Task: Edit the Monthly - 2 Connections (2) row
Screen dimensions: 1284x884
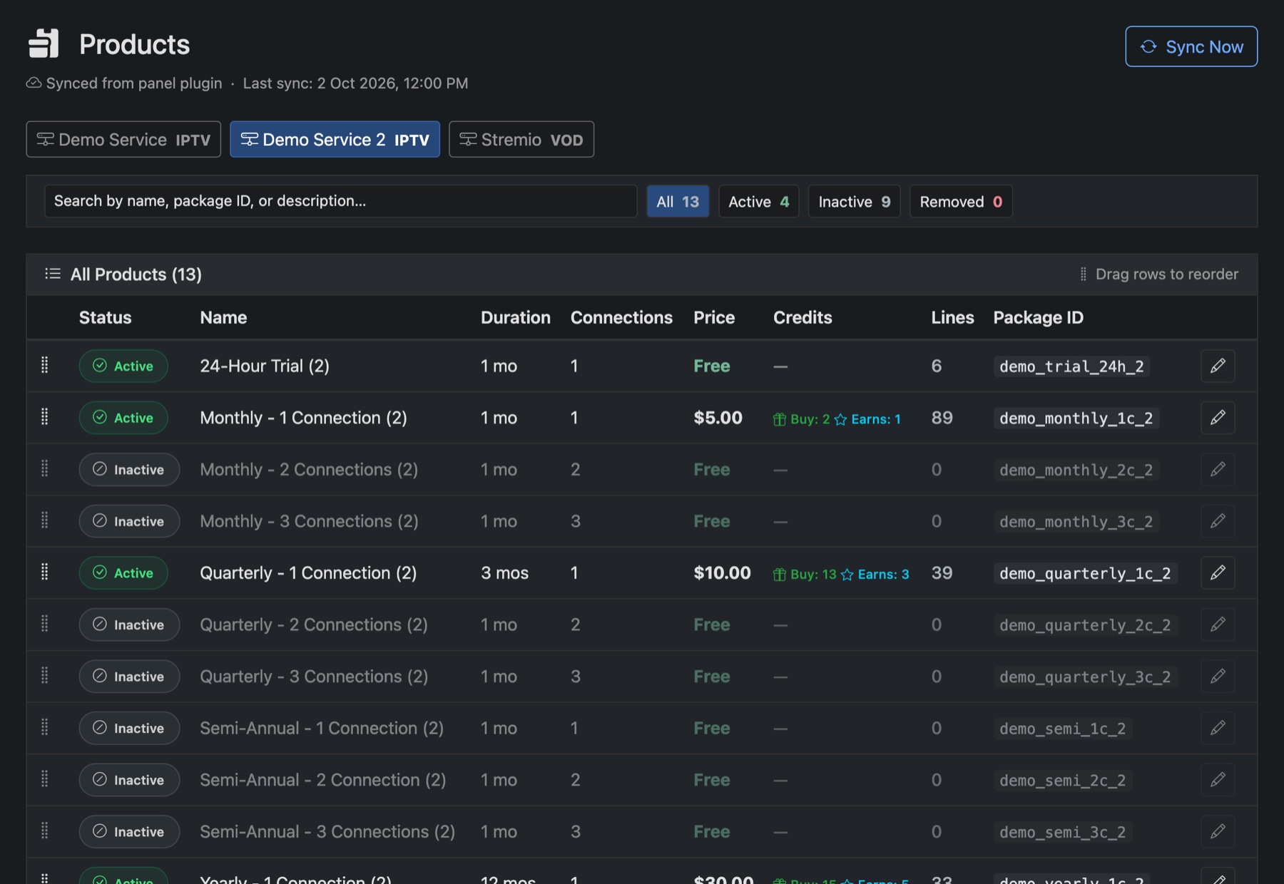Action: point(1218,469)
